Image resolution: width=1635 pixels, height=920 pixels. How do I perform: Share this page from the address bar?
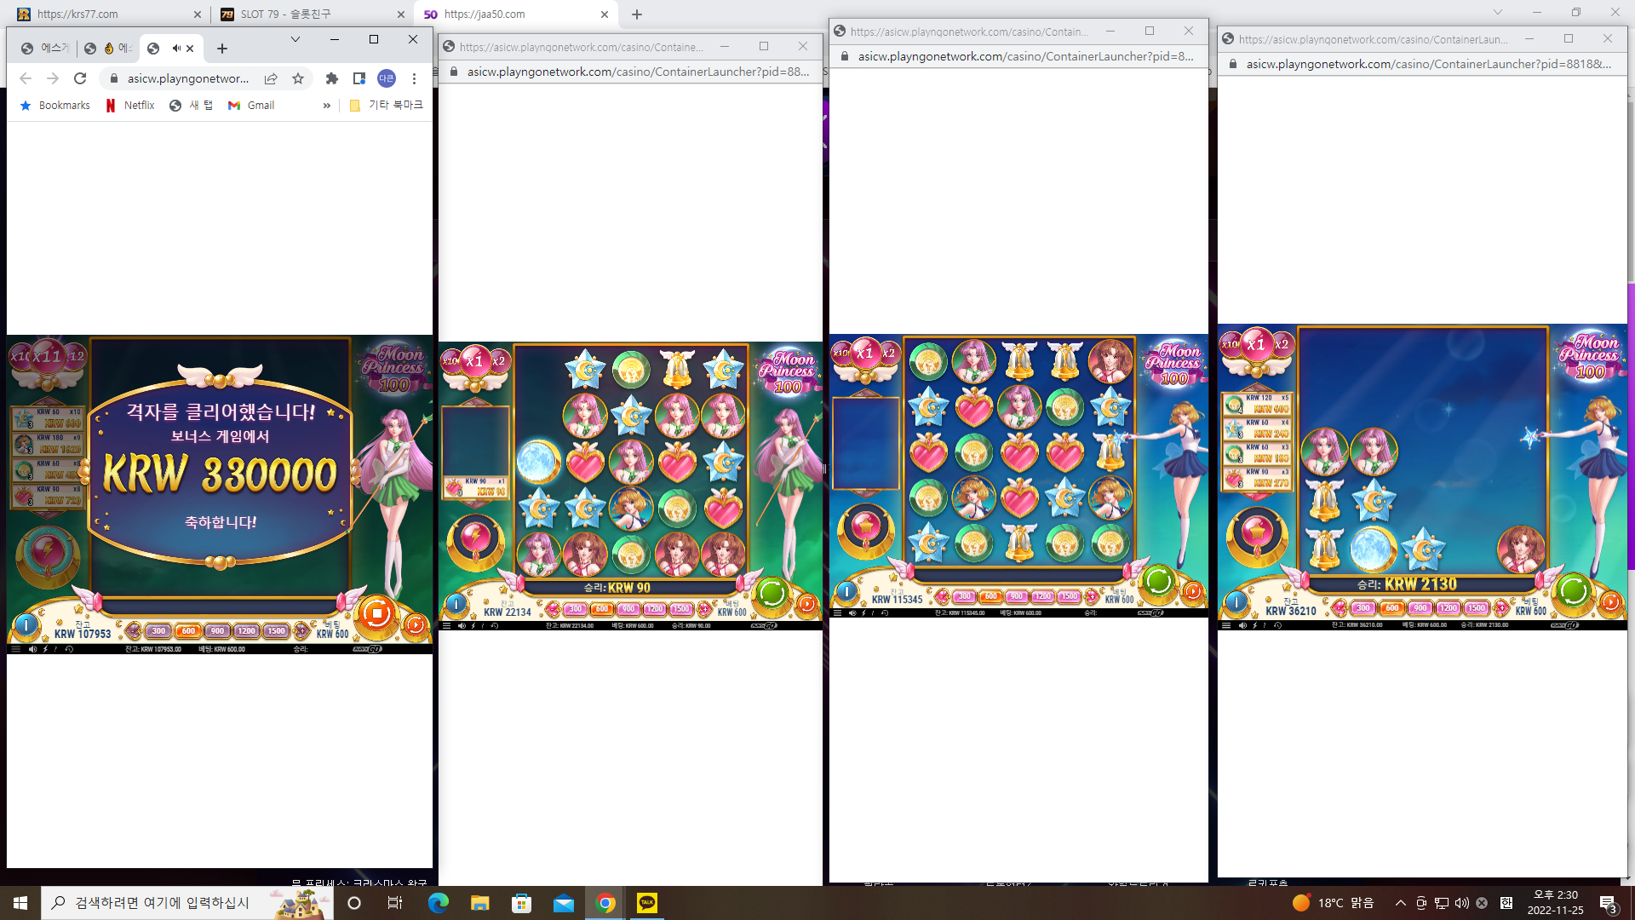click(x=271, y=78)
